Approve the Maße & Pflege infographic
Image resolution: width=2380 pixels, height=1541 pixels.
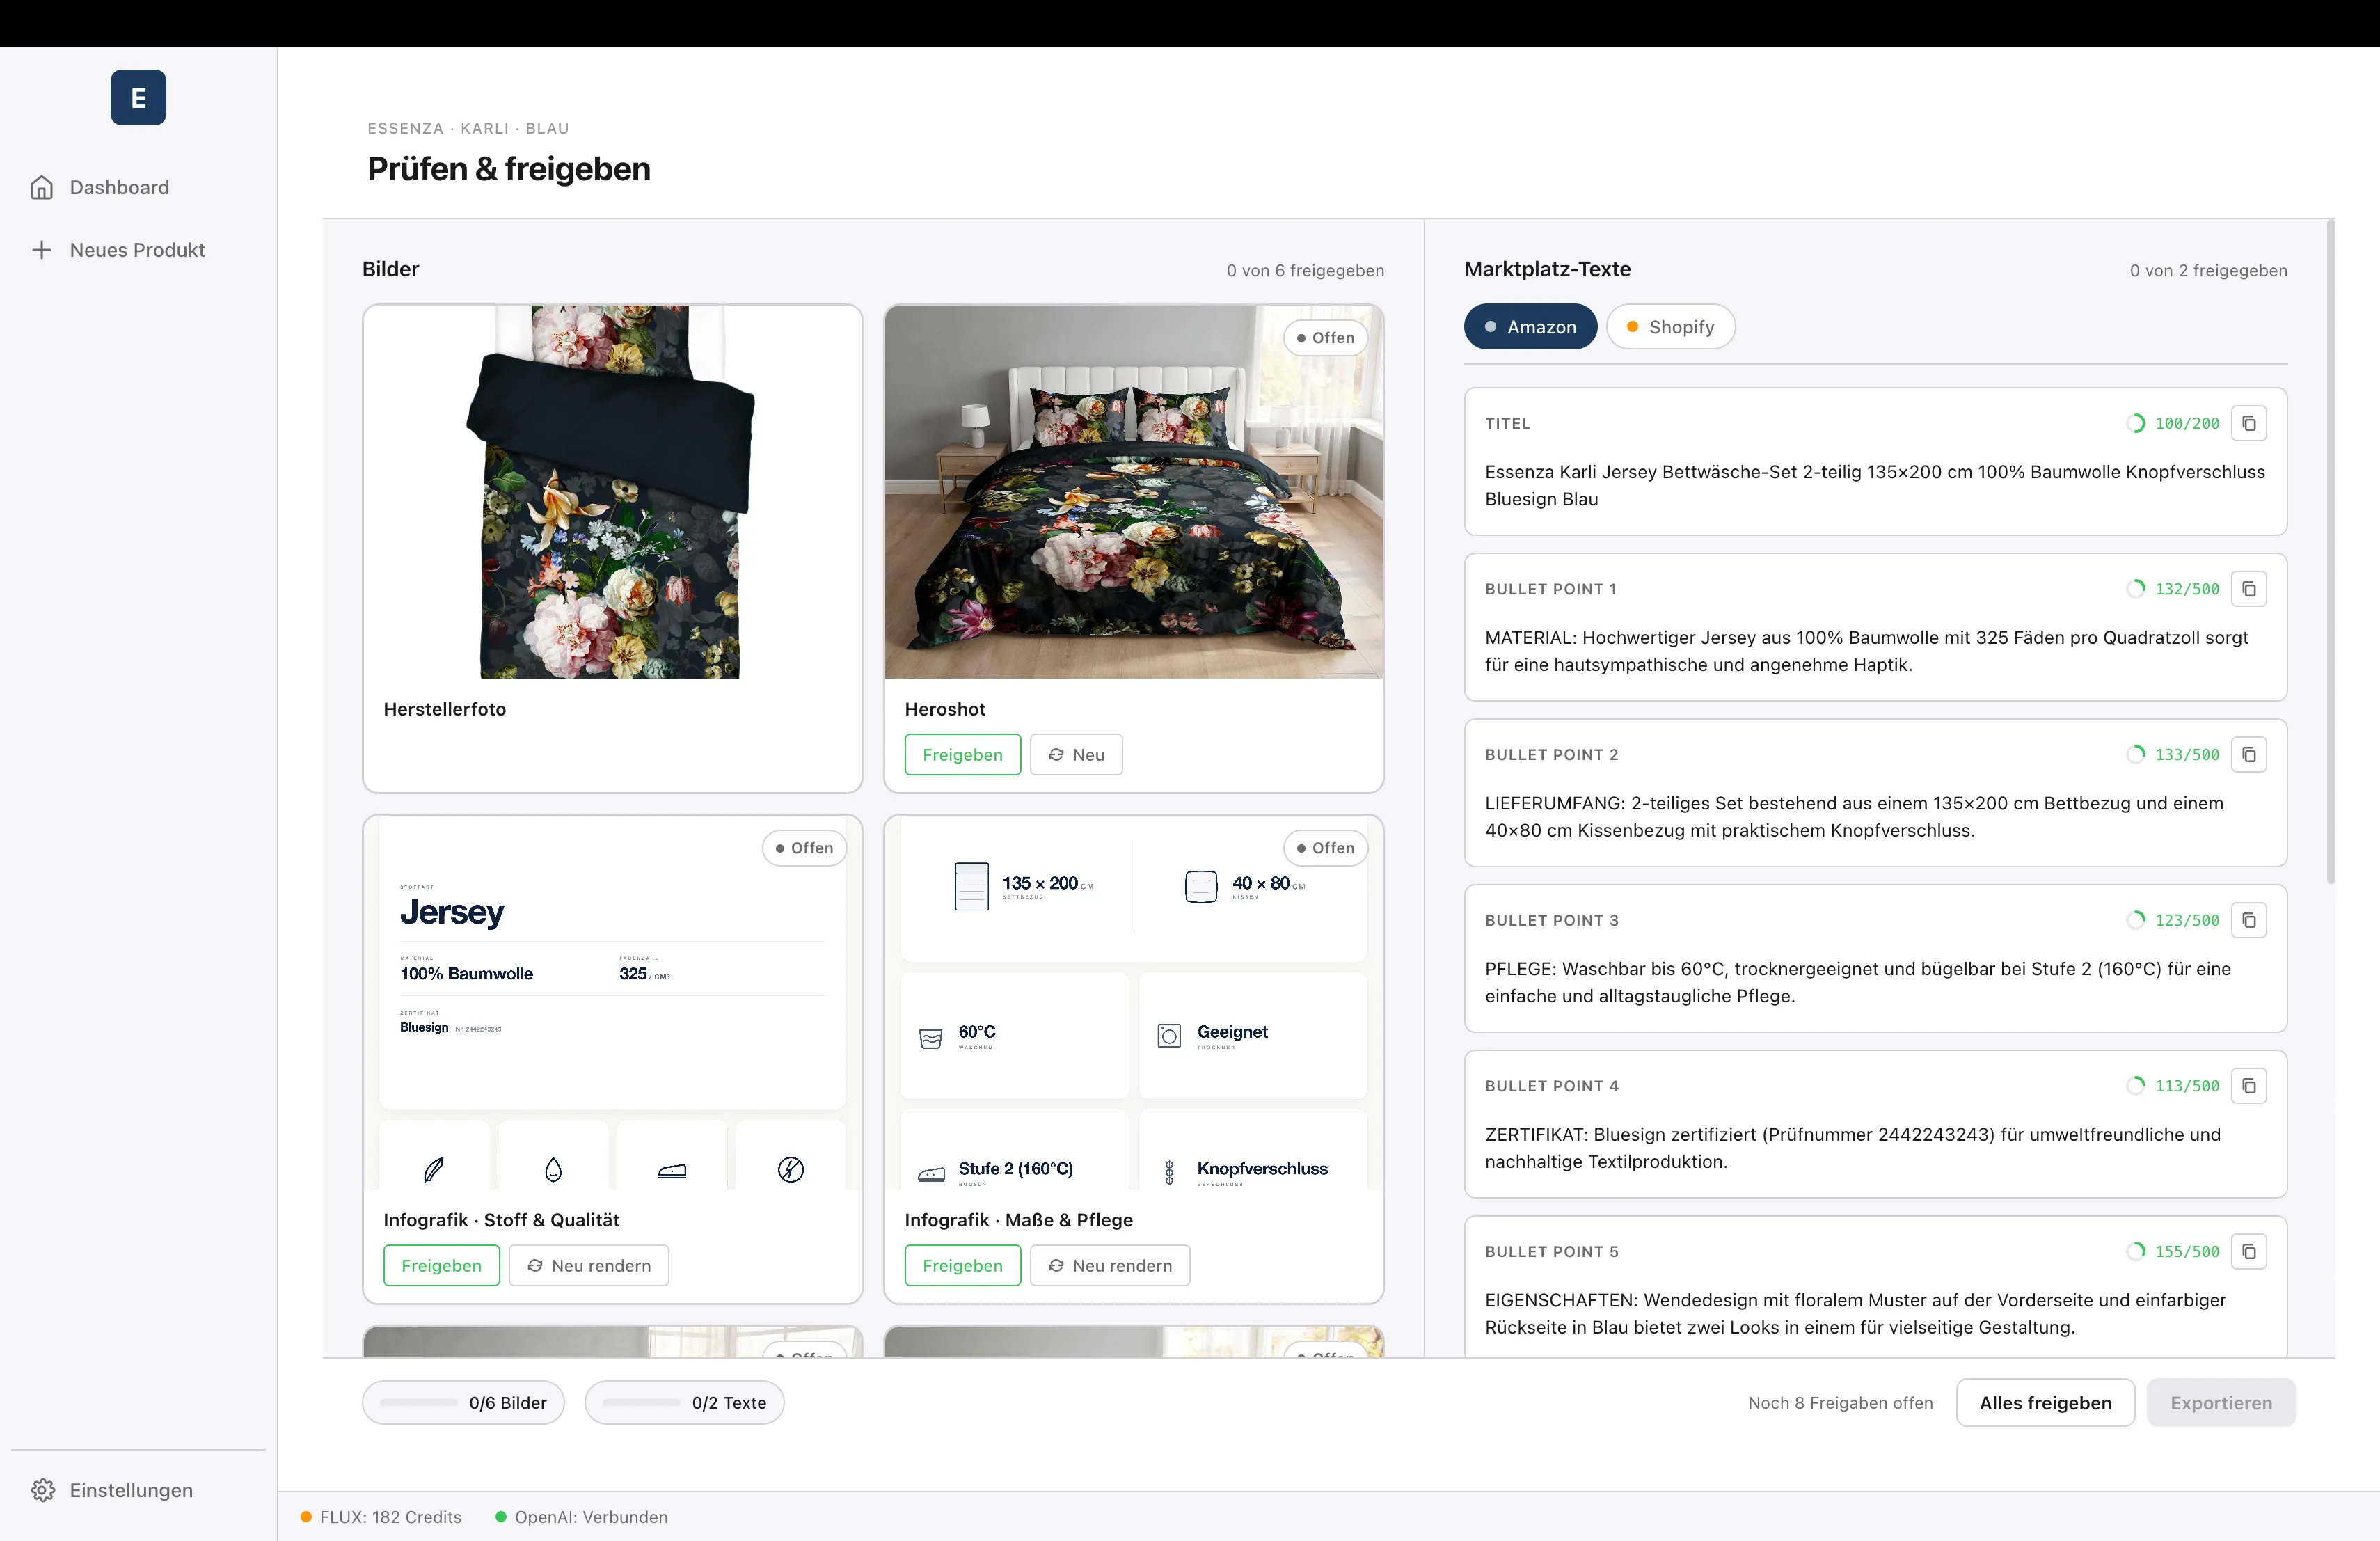962,1266
